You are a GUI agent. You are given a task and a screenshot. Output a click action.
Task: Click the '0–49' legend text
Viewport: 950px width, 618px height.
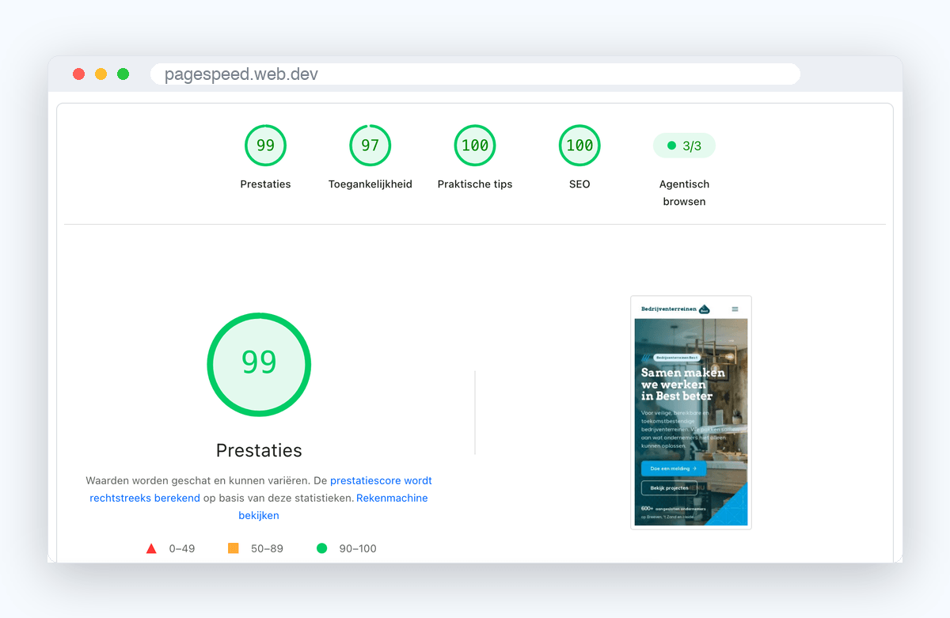click(x=182, y=548)
